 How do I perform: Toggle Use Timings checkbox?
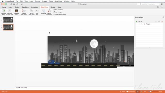54,12
